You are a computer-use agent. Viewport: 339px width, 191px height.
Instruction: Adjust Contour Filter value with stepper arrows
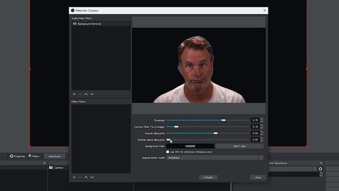tap(262, 127)
